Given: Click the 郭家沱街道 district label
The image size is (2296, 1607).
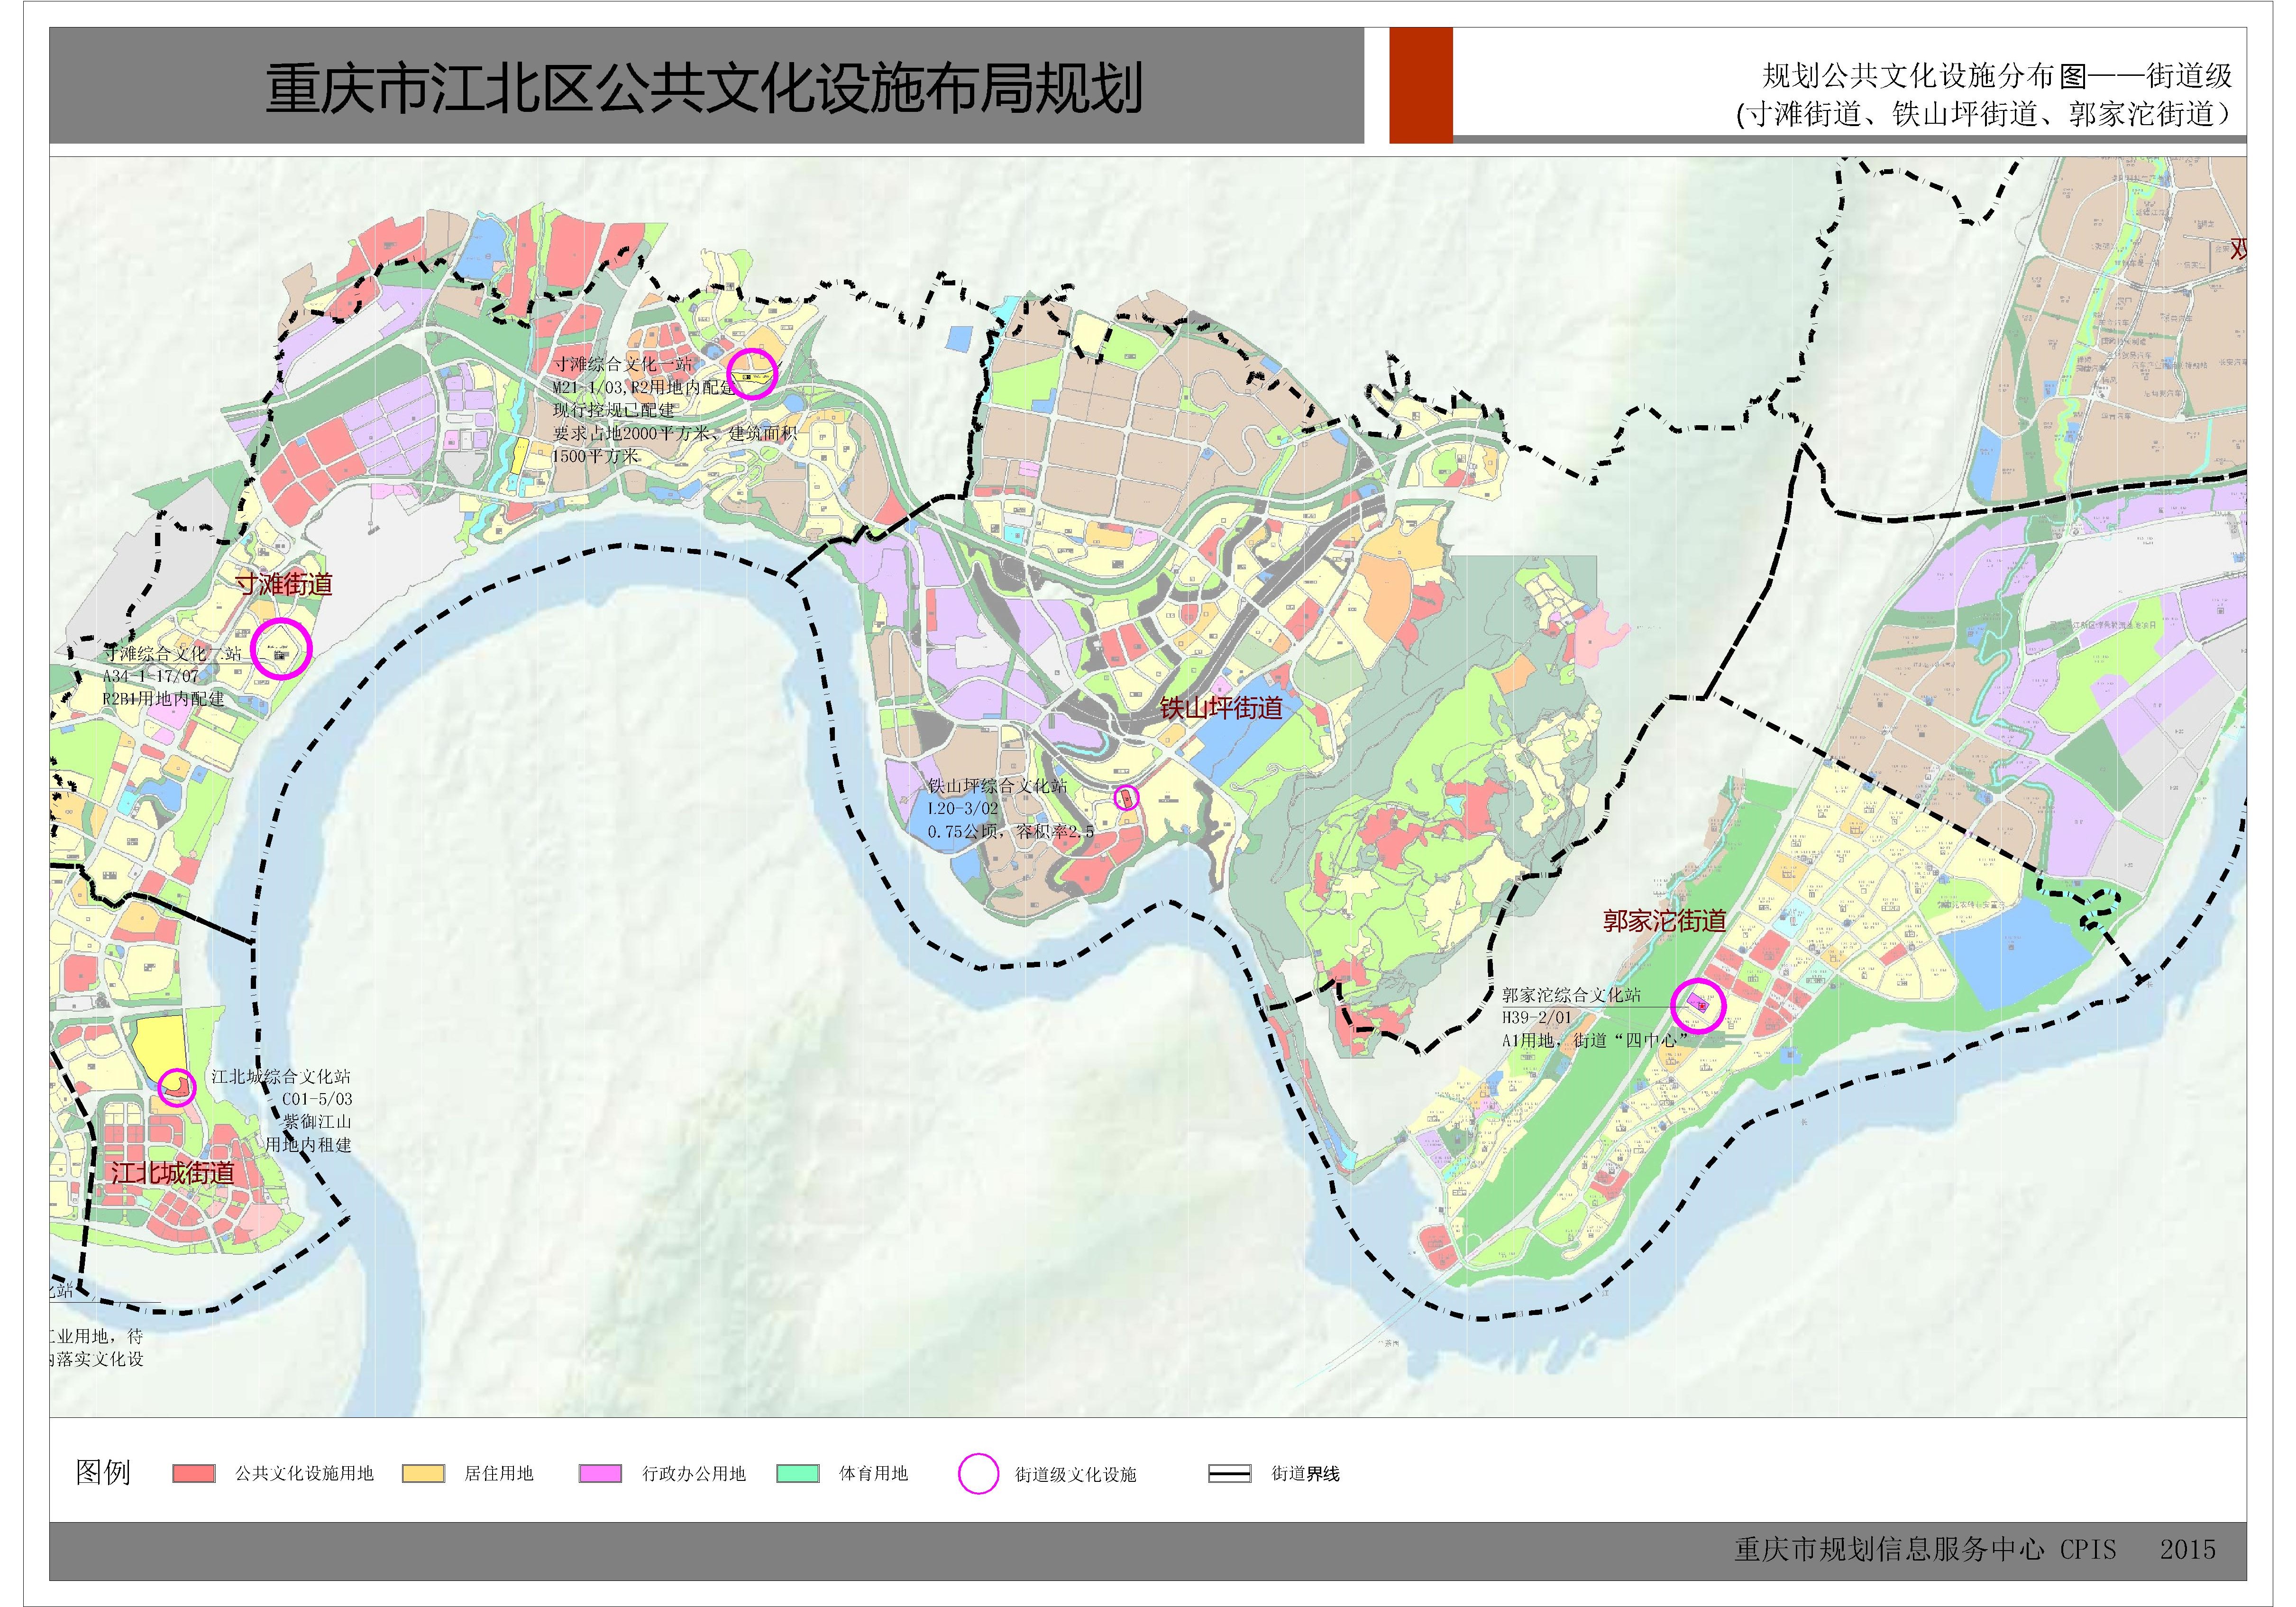Looking at the screenshot, I should [1665, 920].
